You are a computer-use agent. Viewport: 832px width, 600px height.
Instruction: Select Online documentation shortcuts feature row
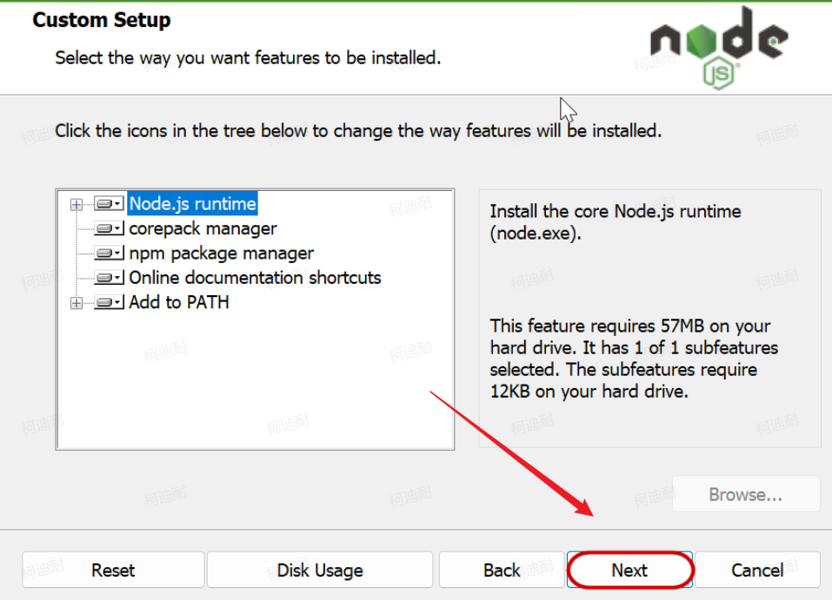(x=256, y=278)
